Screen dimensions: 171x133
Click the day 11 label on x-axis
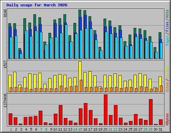pyautogui.click(x=60, y=129)
